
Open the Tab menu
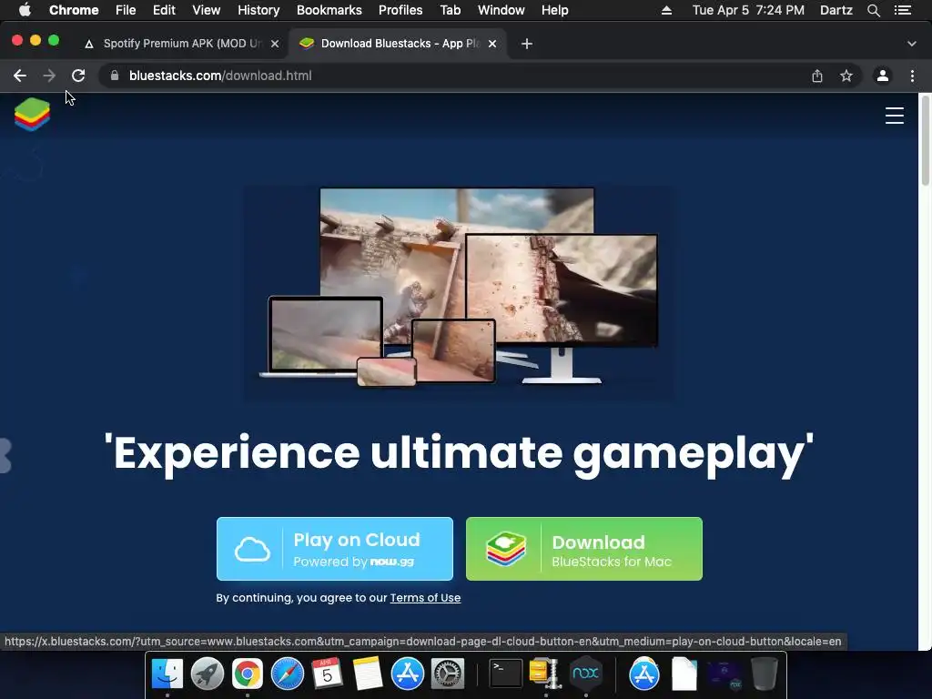point(450,10)
